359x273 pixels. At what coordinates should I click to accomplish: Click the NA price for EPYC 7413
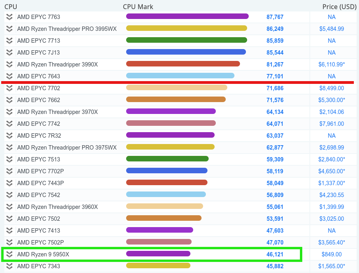pyautogui.click(x=332, y=231)
